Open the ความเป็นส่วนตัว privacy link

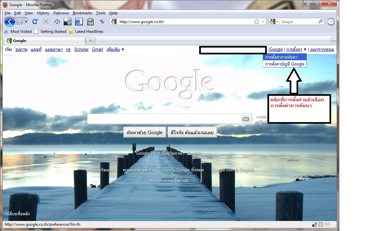click(x=177, y=181)
